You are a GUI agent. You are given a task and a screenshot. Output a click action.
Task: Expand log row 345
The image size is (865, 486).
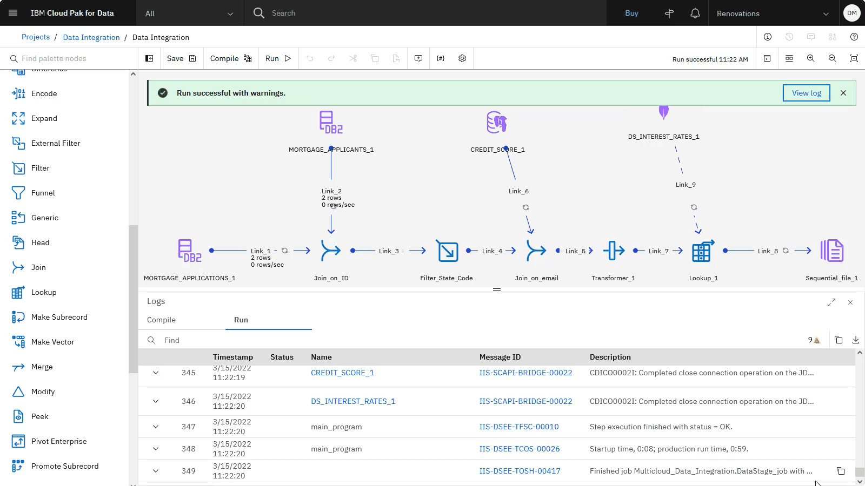(156, 373)
